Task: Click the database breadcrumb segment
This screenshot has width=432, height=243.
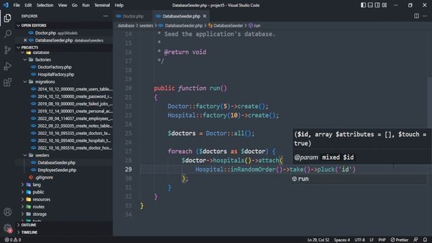Action: [x=126, y=26]
